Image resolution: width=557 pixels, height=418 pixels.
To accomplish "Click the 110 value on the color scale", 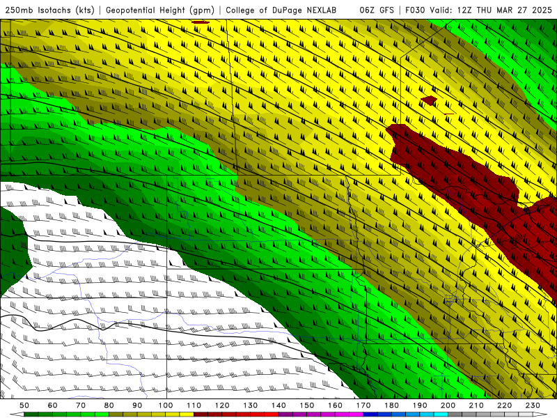I will [194, 405].
